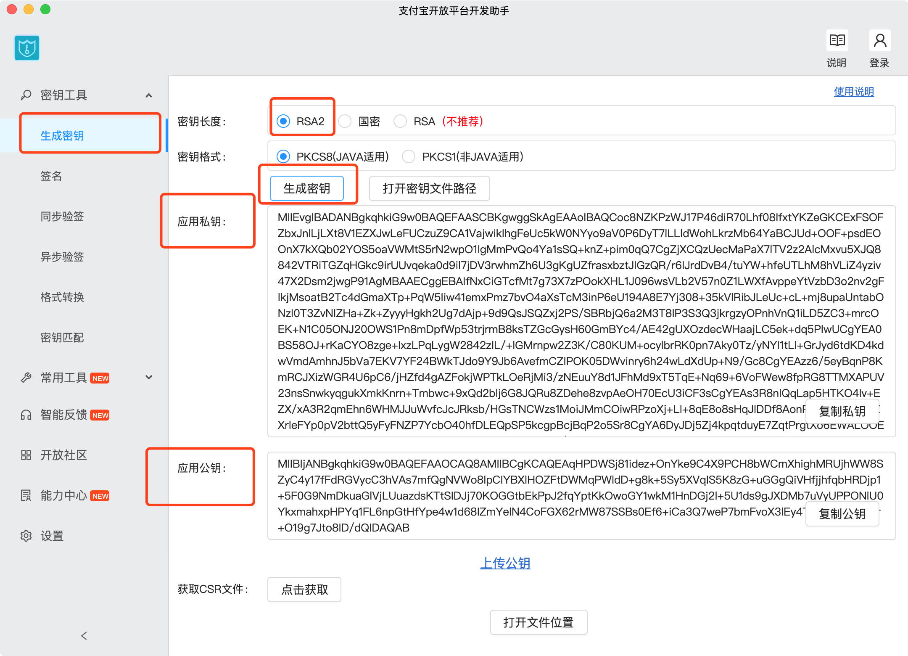The height and width of the screenshot is (656, 908).
Task: Collapse sidebar with the left arrow
Action: 84,635
